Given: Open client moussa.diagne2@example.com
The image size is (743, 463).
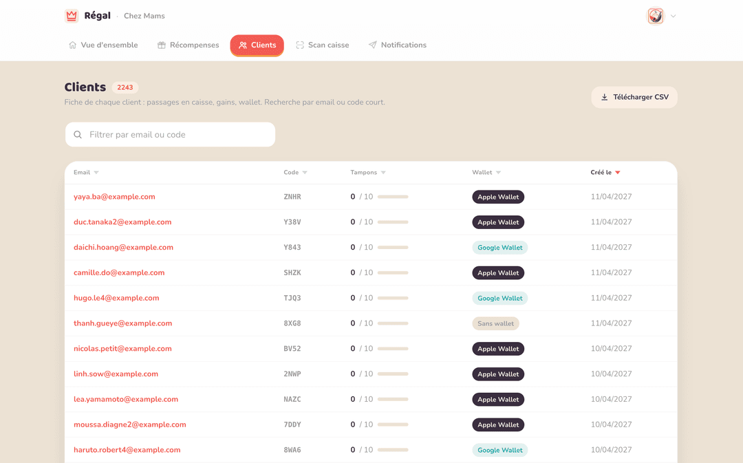Looking at the screenshot, I should (x=130, y=424).
